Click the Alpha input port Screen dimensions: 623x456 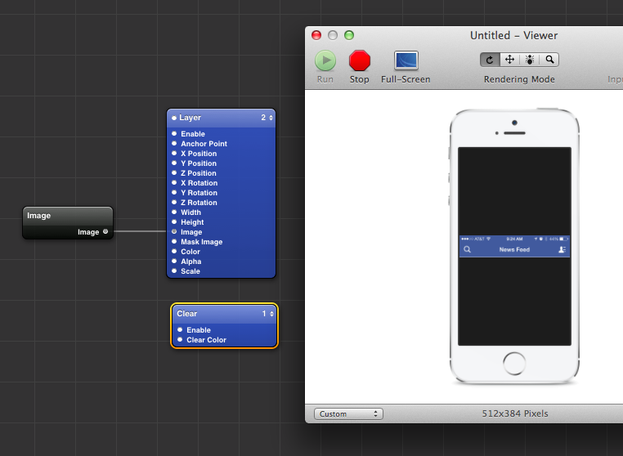pyautogui.click(x=174, y=261)
